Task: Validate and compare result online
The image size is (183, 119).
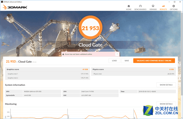Action: (154, 60)
